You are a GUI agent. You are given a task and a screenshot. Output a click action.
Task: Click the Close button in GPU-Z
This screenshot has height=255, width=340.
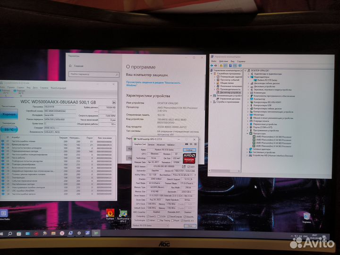click(x=190, y=226)
